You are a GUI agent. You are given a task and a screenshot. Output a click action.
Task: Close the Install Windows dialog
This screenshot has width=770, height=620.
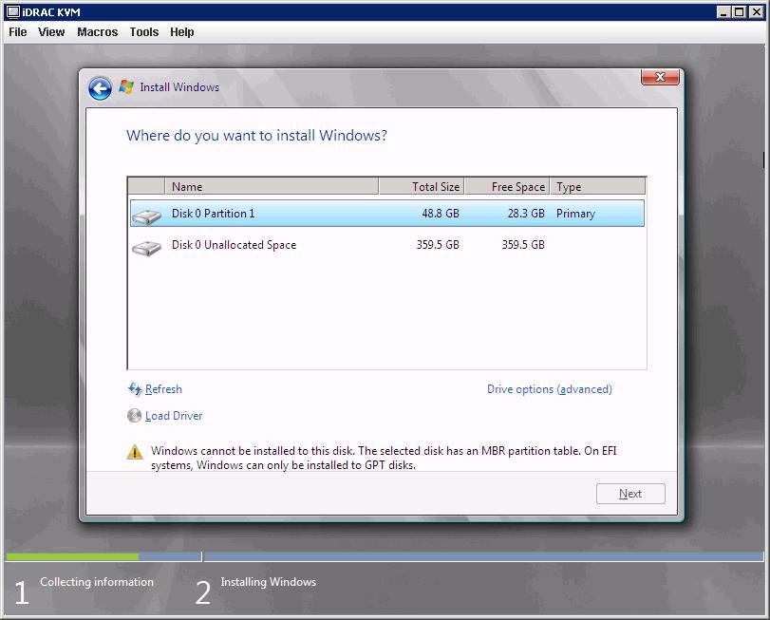pos(661,77)
